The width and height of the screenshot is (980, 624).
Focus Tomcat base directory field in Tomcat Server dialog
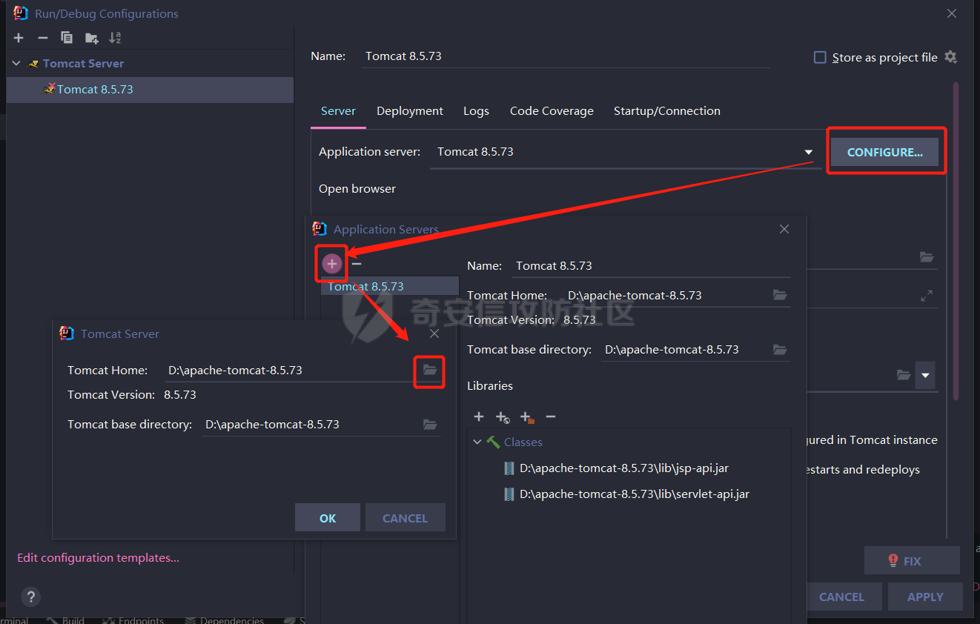click(x=311, y=425)
